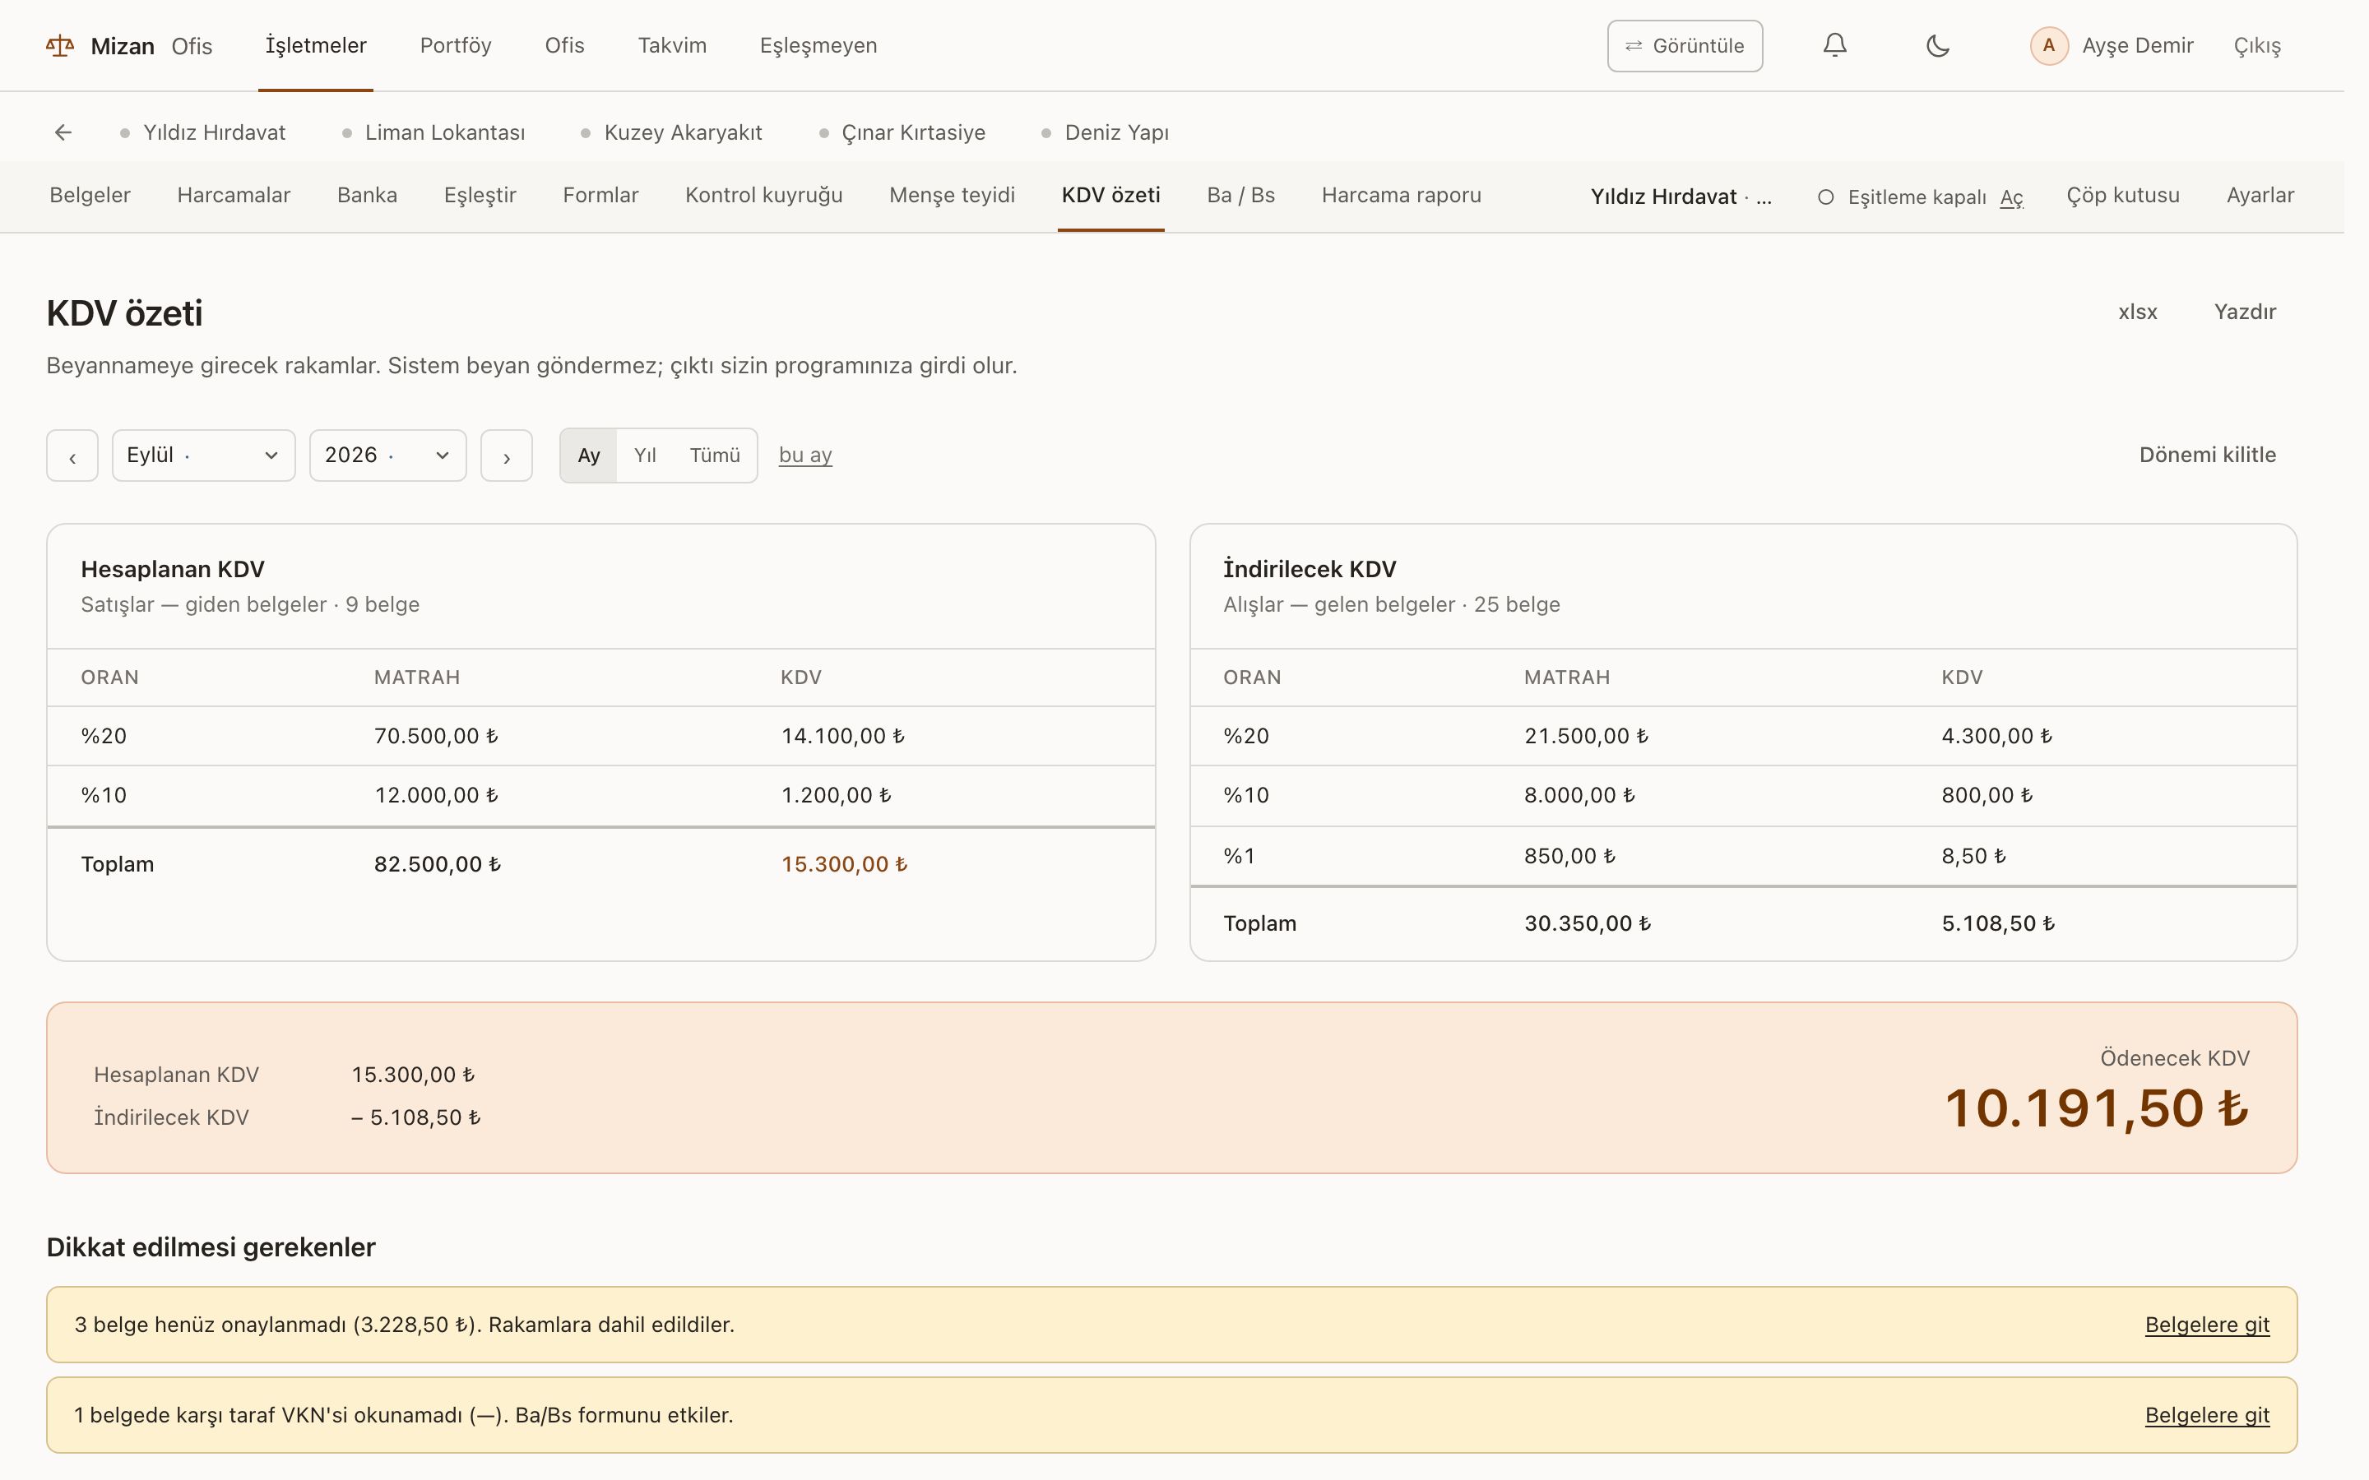Toggle dark mode moon icon
Image resolution: width=2369 pixels, height=1480 pixels.
pyautogui.click(x=1937, y=45)
